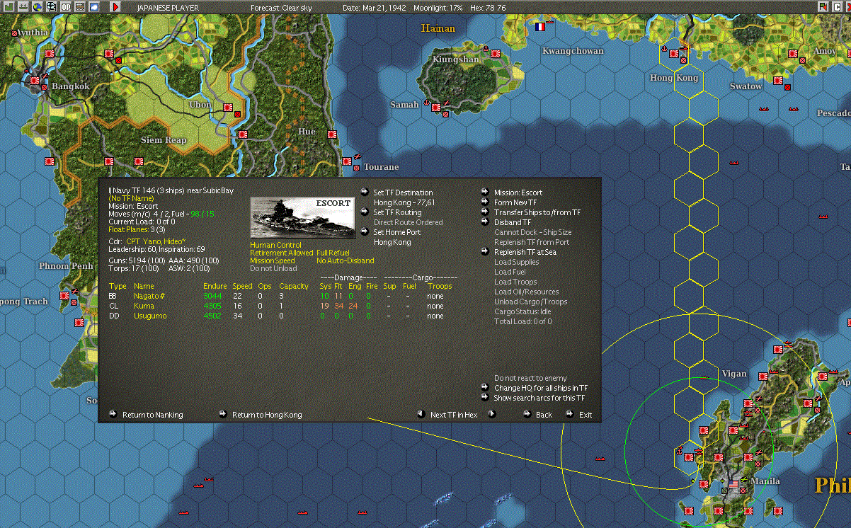Click the crosshair target icon in toolbar
Image resolution: width=851 pixels, height=528 pixels.
[x=51, y=7]
